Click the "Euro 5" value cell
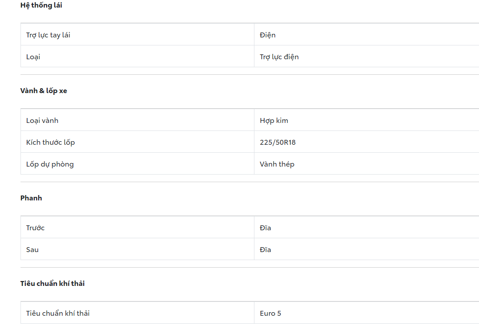 (x=270, y=314)
